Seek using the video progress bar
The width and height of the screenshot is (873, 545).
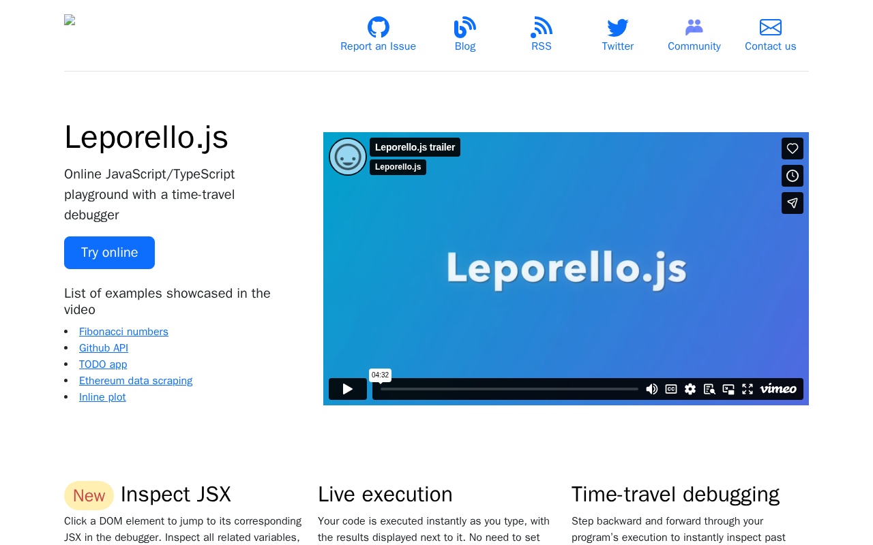[509, 389]
